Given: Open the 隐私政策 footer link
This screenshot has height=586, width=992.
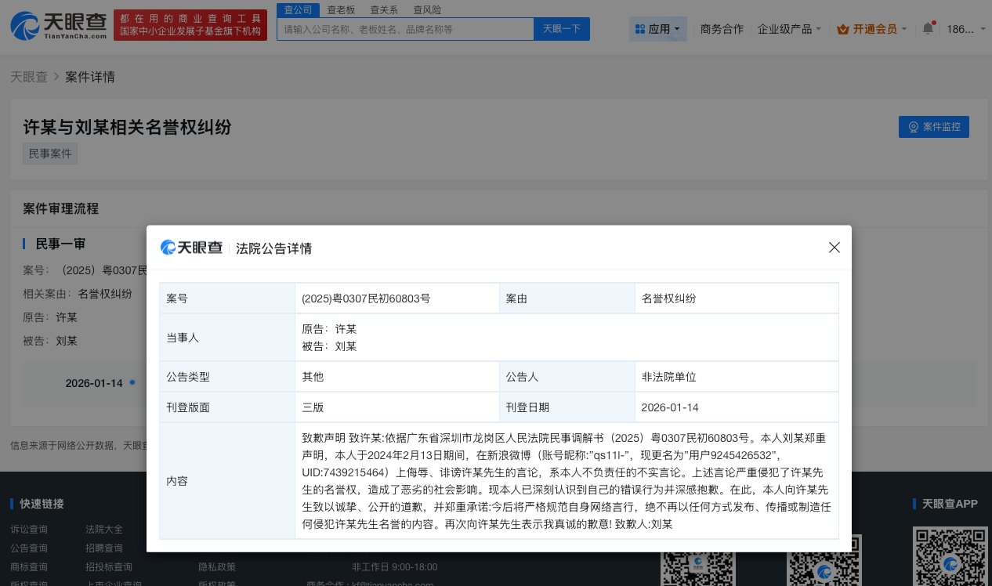Looking at the screenshot, I should click(x=217, y=566).
